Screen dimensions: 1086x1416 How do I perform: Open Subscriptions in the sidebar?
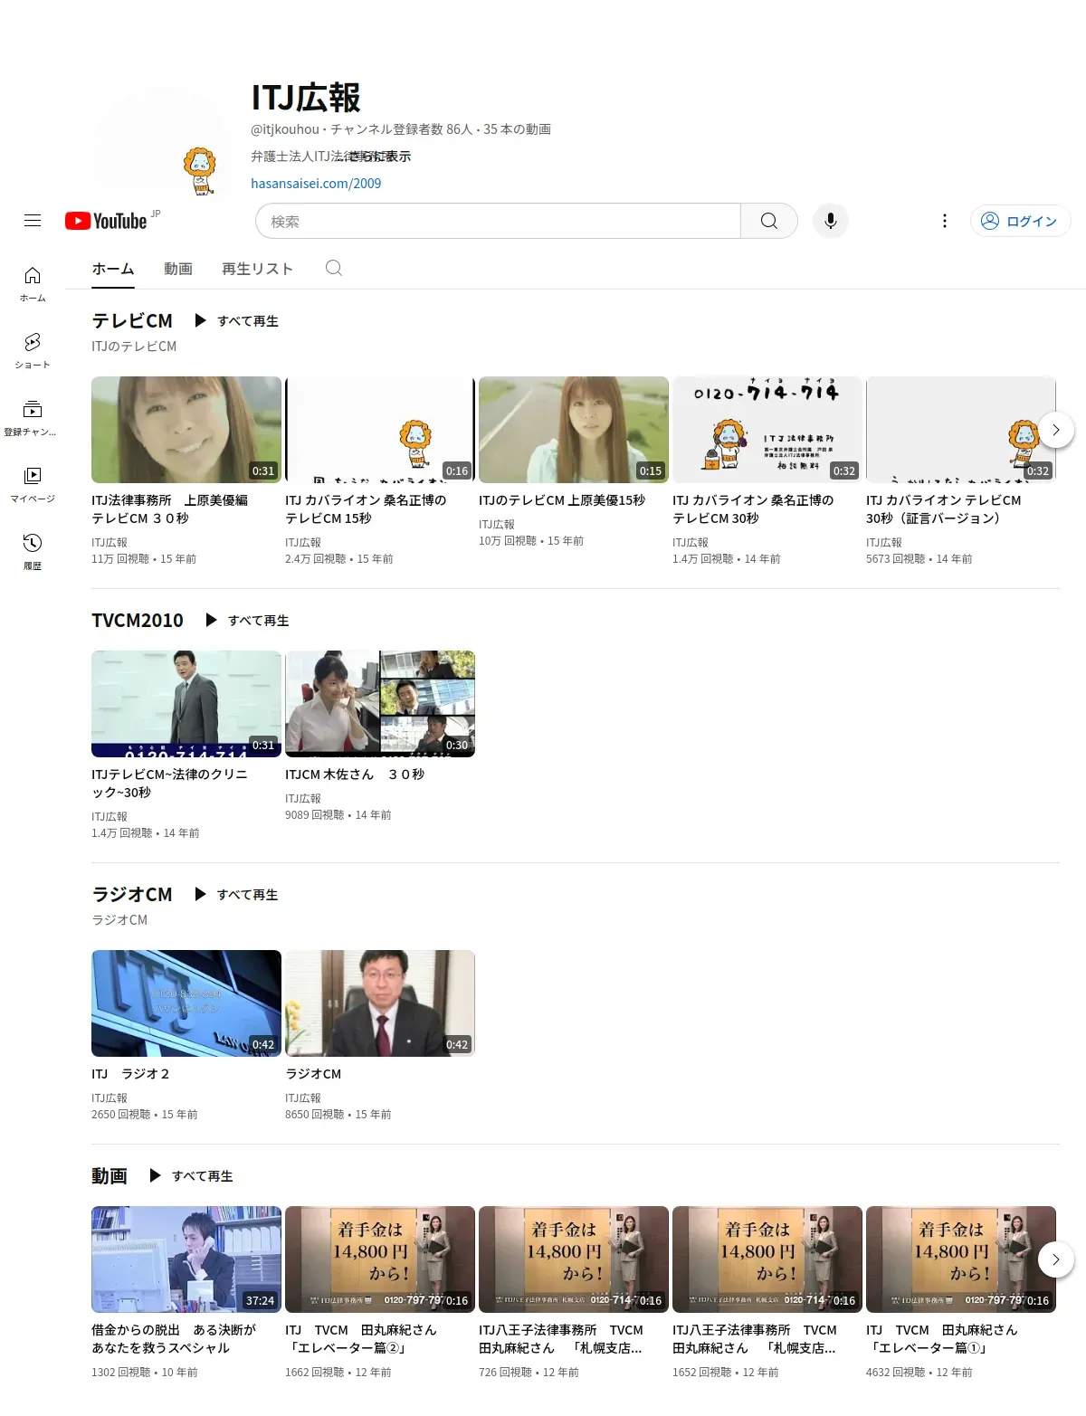point(33,418)
